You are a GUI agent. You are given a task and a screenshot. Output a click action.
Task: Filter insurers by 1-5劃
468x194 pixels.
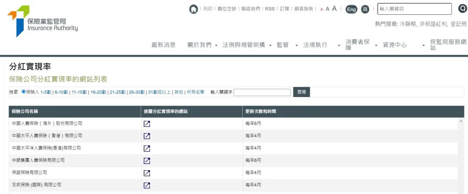[45, 92]
